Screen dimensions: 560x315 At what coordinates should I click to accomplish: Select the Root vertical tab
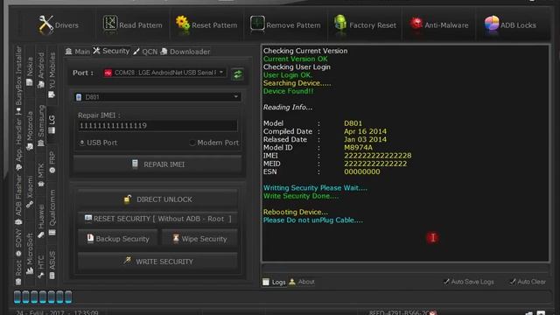(x=18, y=272)
